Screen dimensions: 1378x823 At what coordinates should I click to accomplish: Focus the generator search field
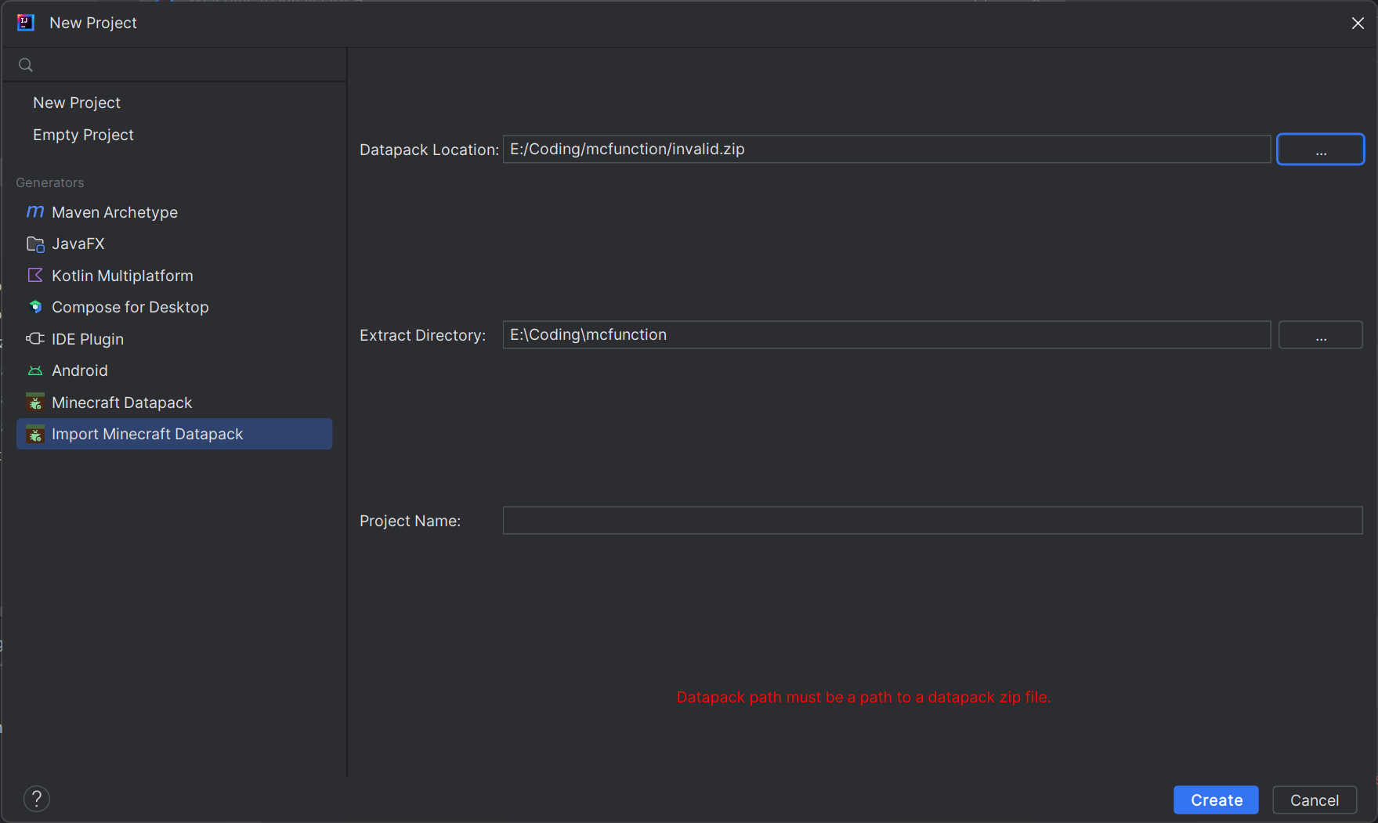point(175,65)
